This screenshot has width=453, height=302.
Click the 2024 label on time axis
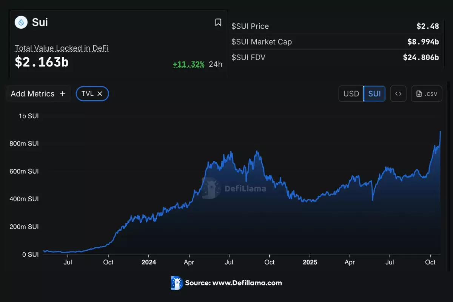coord(148,262)
